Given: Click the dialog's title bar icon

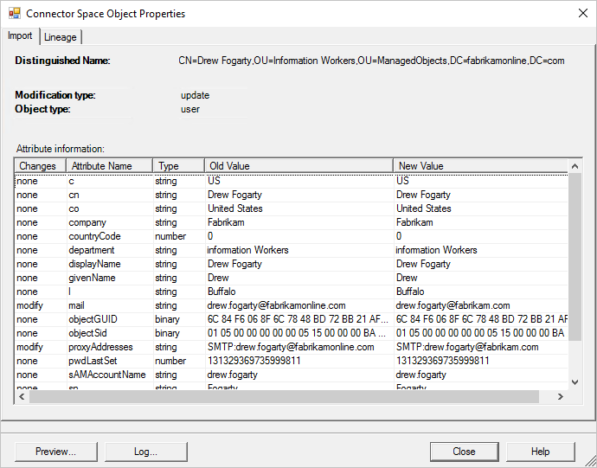Looking at the screenshot, I should click(x=14, y=14).
